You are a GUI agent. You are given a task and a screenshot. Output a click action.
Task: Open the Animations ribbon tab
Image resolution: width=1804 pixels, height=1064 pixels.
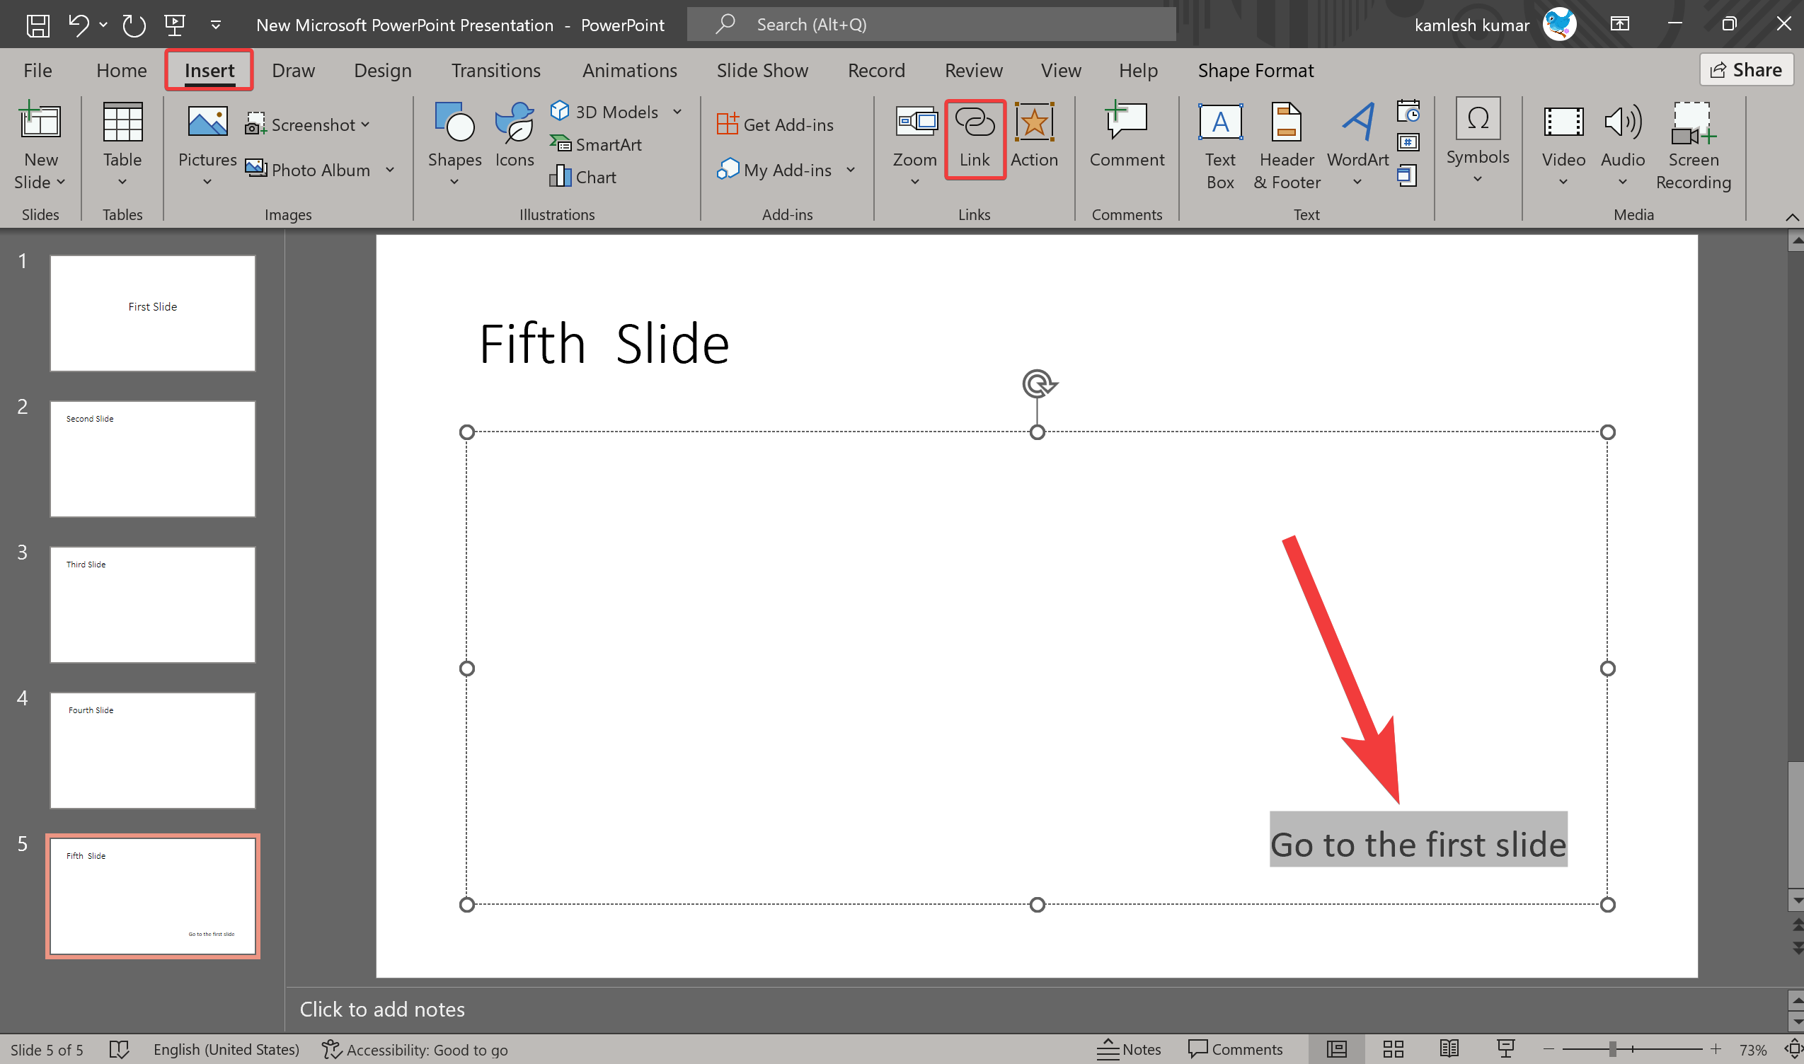pos(630,69)
